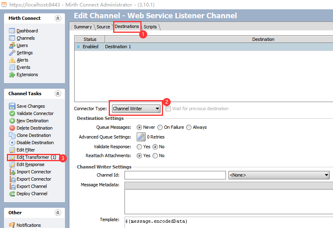
Task: Open the Channel Id <None> dropdown
Action: 279,175
